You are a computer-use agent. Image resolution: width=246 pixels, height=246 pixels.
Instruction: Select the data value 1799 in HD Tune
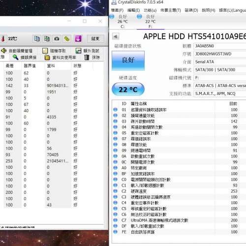52,129
